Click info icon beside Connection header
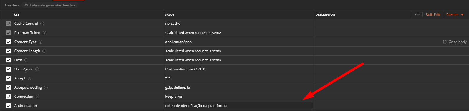 coord(37,97)
